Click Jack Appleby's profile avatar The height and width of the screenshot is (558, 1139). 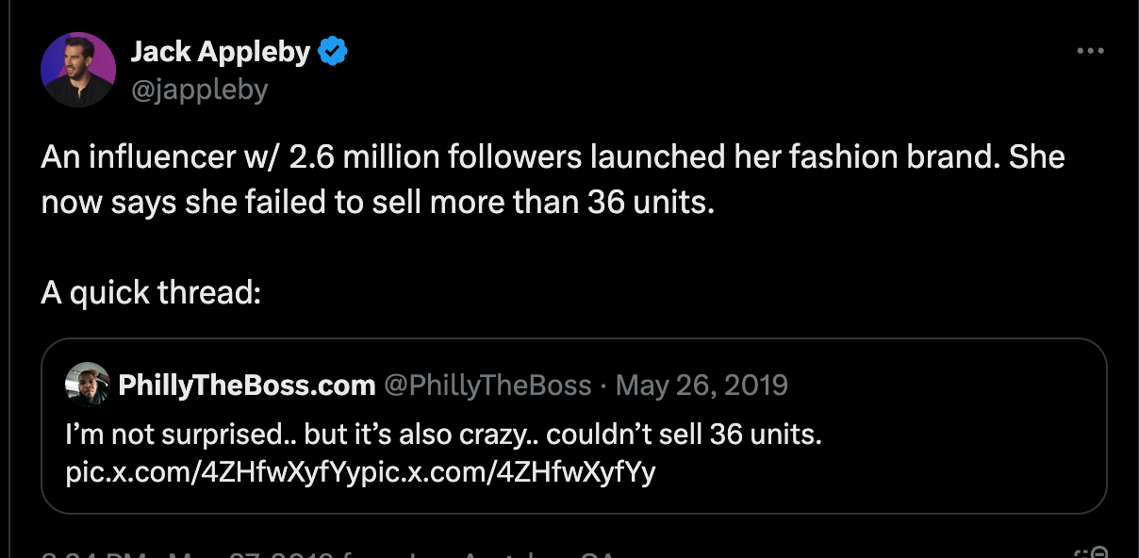pos(78,69)
